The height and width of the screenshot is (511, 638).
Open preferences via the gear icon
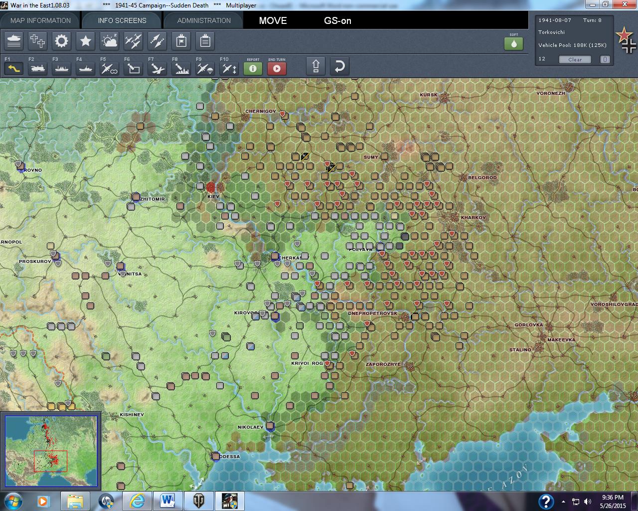pos(62,41)
